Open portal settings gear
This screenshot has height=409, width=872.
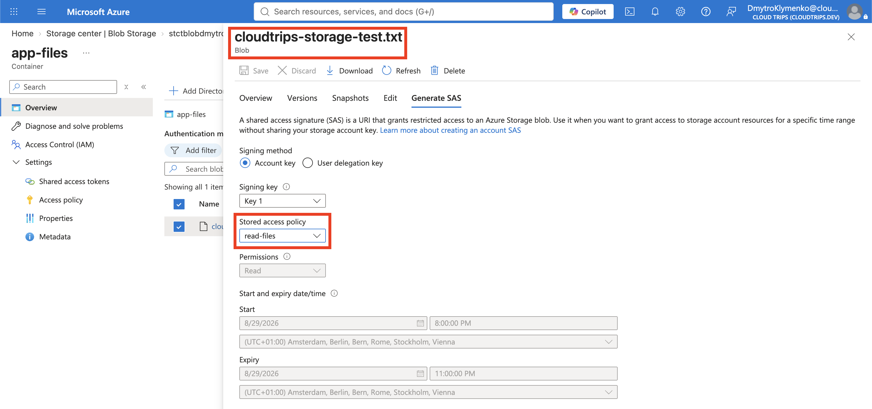(x=680, y=12)
